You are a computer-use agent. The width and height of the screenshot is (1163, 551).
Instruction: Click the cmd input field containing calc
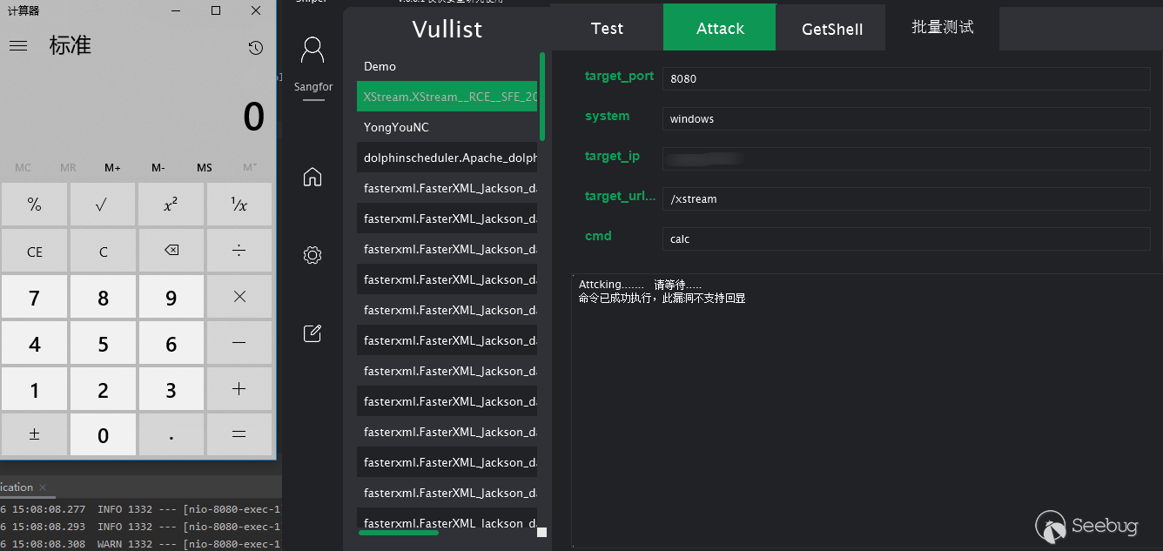tap(905, 239)
